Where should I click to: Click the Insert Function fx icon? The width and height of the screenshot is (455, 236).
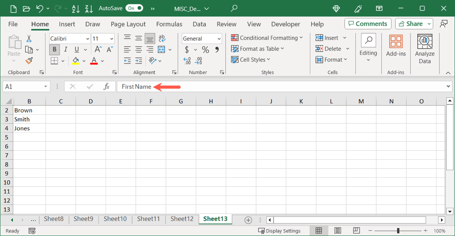(107, 87)
